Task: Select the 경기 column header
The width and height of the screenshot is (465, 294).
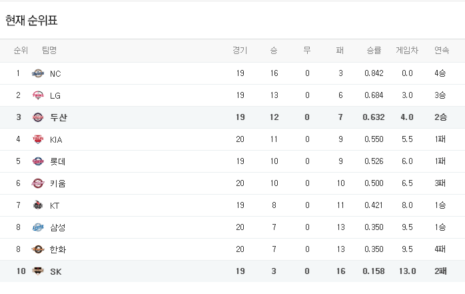Action: [x=240, y=50]
